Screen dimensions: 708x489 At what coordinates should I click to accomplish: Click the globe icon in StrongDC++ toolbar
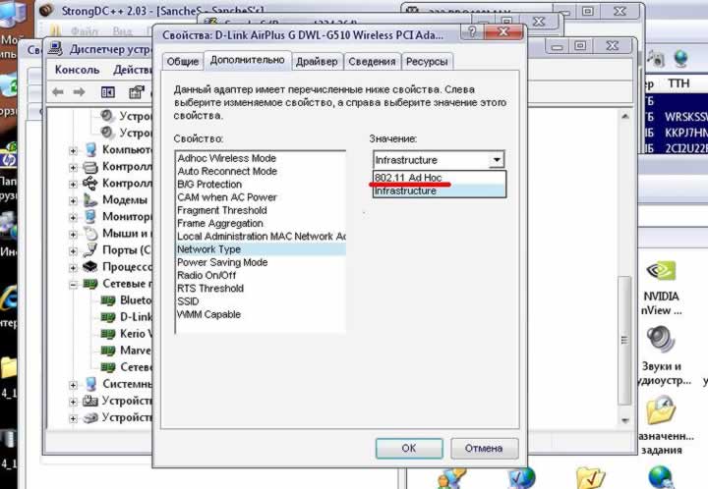coord(680,58)
